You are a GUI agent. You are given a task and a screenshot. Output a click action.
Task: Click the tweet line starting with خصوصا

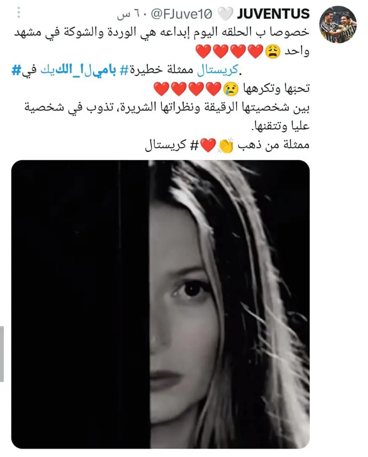[x=162, y=32]
